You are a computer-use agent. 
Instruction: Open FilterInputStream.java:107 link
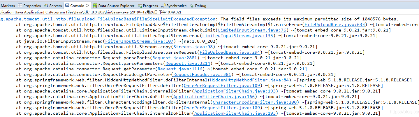tap(139, 41)
